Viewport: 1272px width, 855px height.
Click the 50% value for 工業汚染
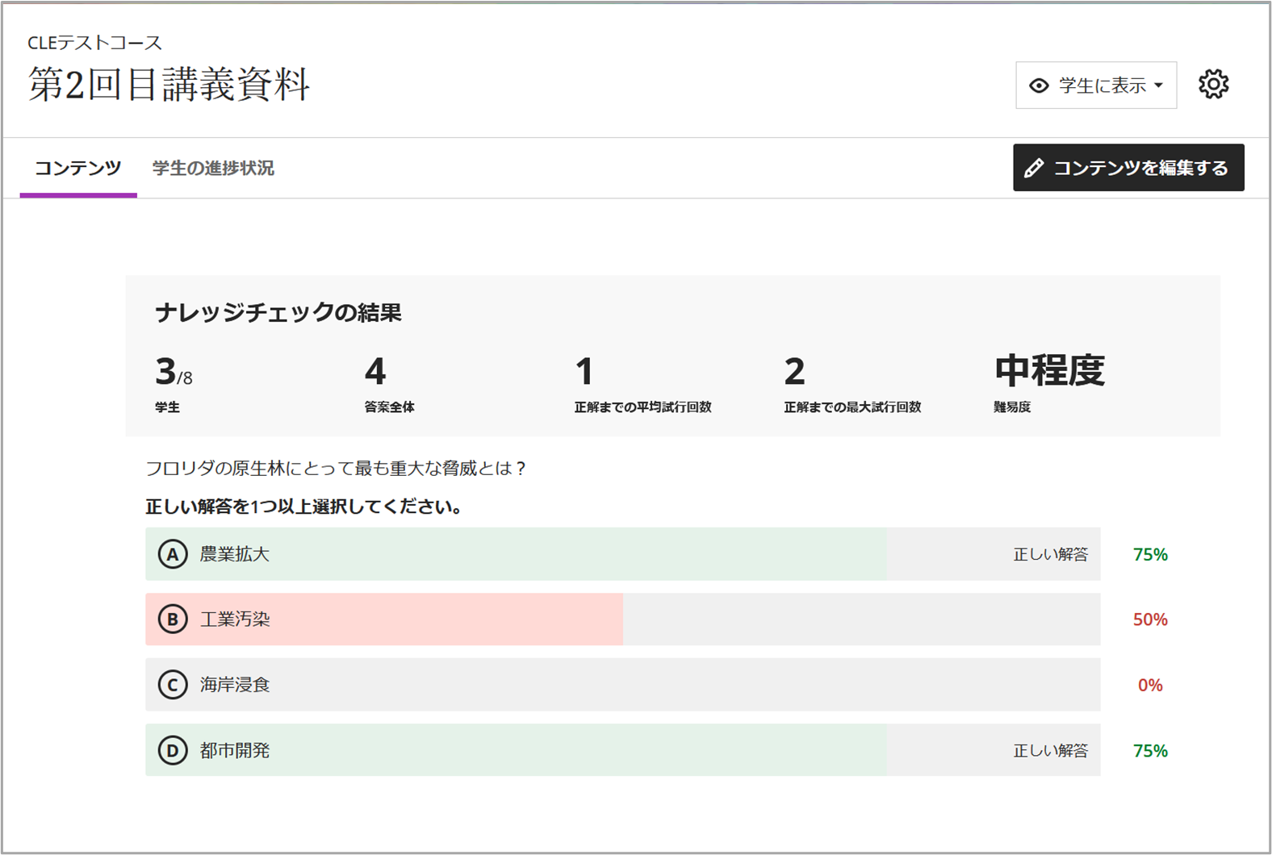pos(1150,619)
